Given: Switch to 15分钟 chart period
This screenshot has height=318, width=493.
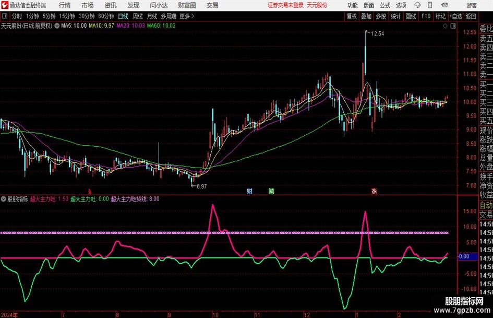Looking at the screenshot, I should tap(67, 16).
